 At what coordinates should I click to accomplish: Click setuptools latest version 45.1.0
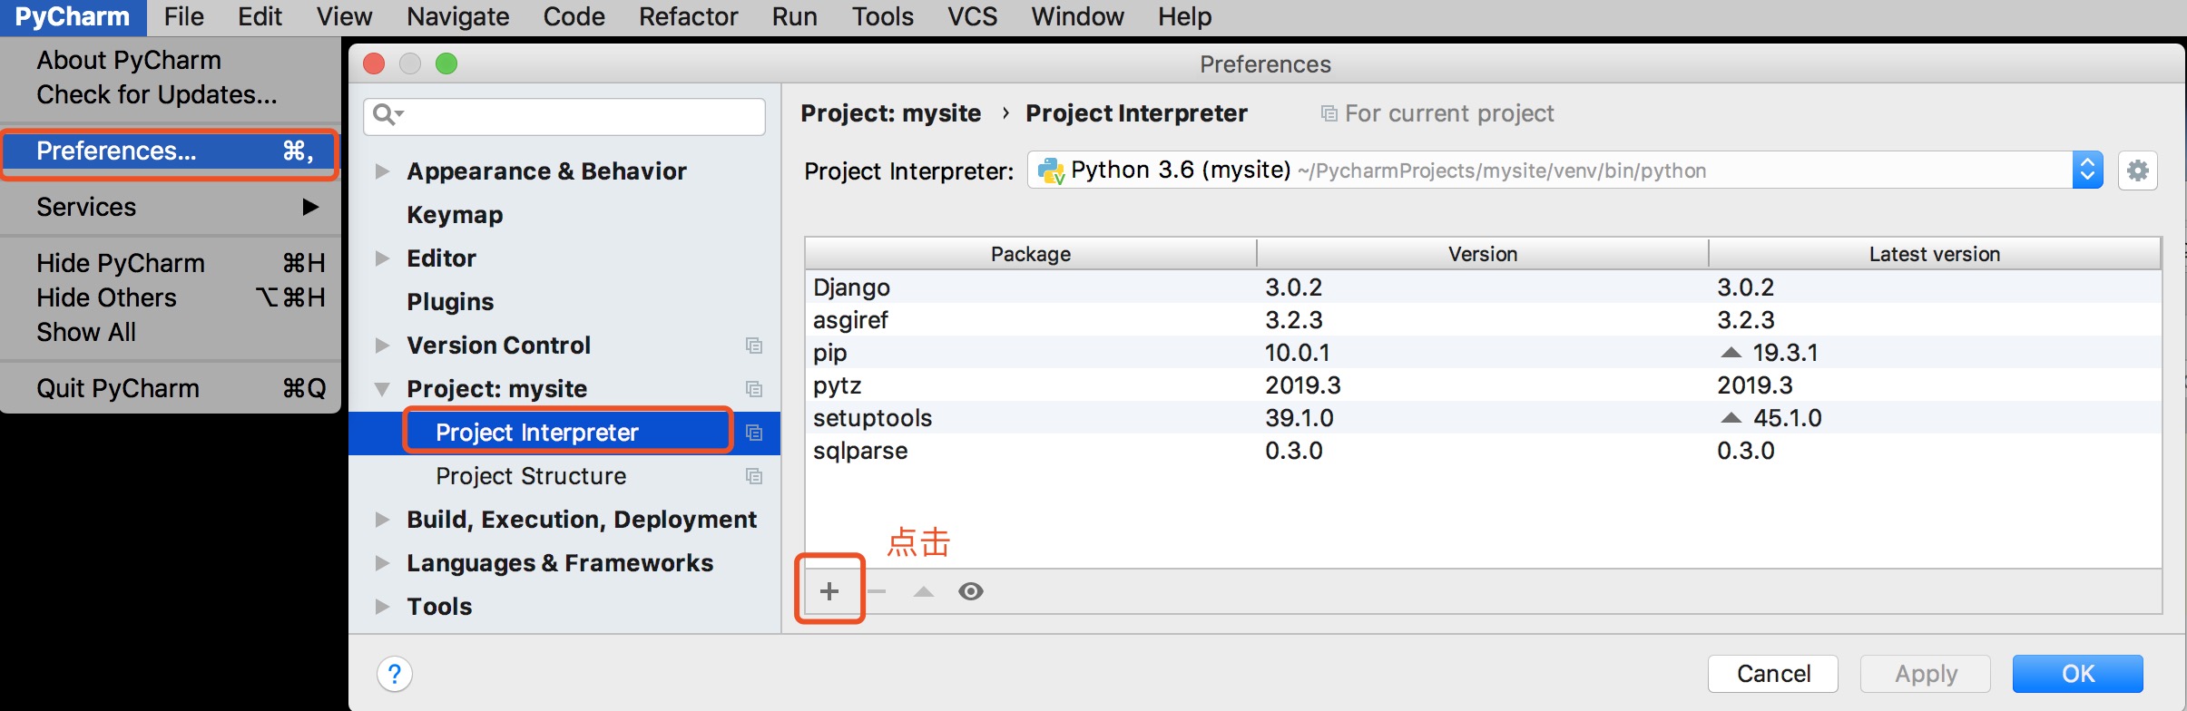[x=1787, y=418]
